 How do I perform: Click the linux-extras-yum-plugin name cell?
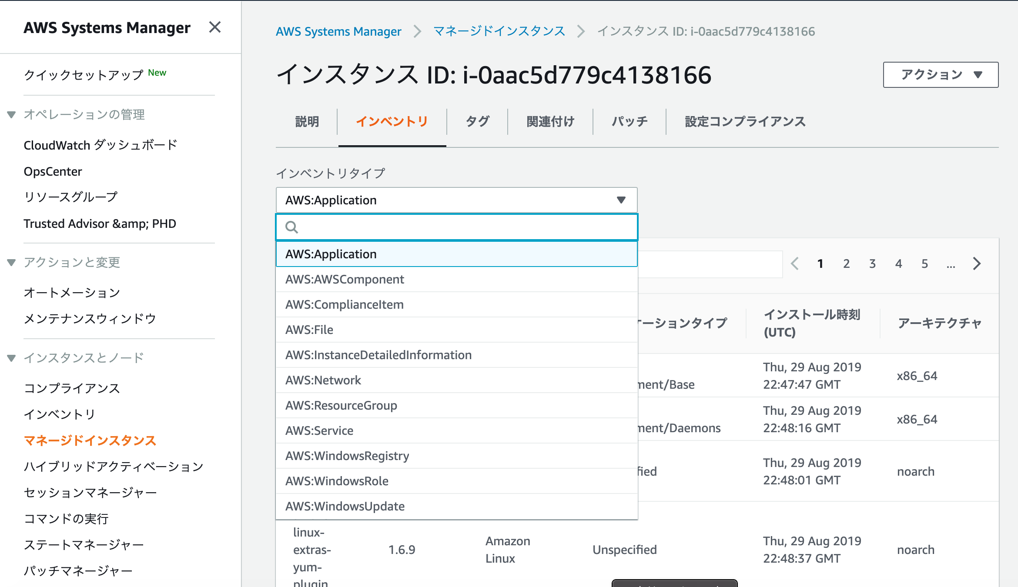click(312, 557)
